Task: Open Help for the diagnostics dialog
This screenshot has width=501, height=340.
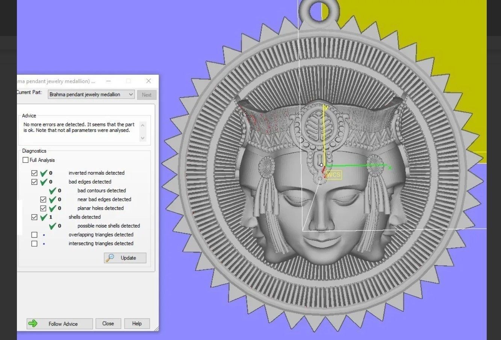Action: click(137, 324)
